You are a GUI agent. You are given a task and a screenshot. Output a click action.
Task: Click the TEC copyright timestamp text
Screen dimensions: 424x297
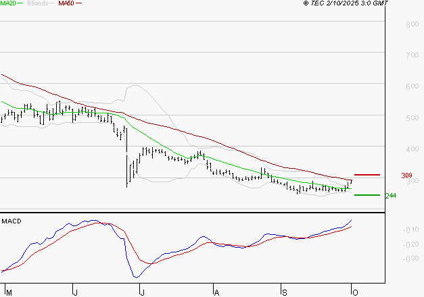click(346, 3)
